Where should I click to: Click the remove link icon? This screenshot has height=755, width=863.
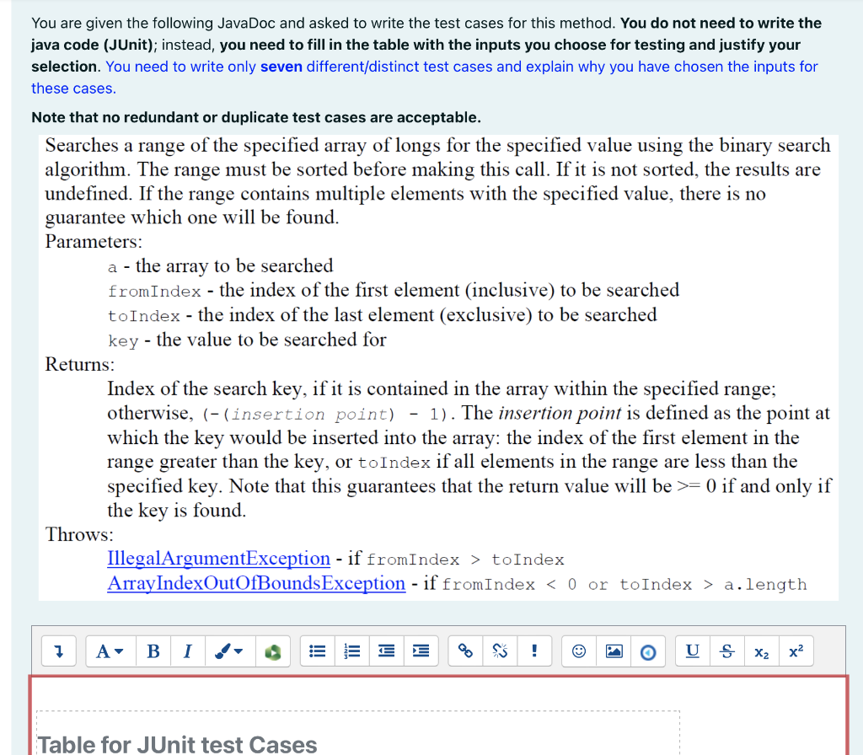point(500,651)
